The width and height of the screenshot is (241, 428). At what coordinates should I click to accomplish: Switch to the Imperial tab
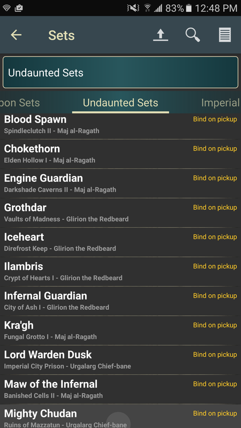(x=220, y=103)
